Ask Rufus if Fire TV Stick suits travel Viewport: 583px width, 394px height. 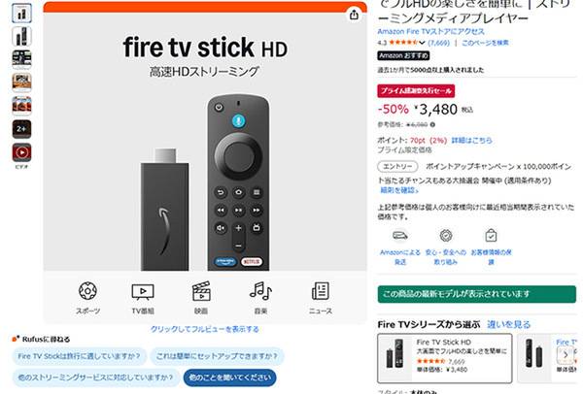pyautogui.click(x=80, y=356)
